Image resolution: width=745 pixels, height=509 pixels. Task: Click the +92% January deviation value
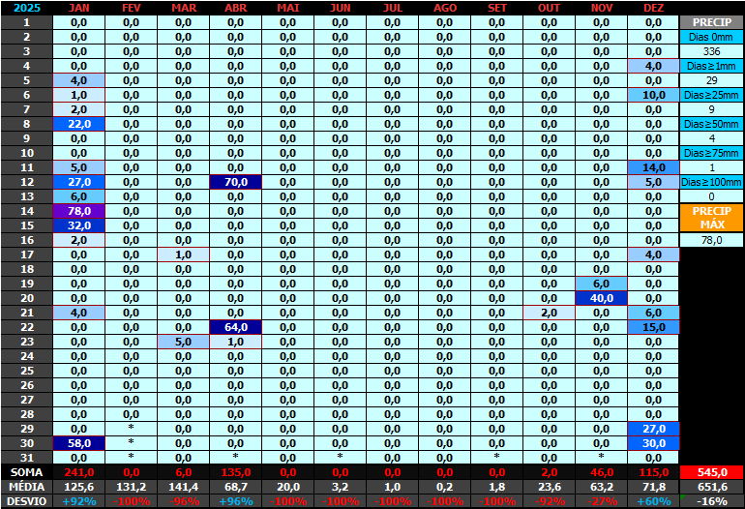pyautogui.click(x=78, y=501)
